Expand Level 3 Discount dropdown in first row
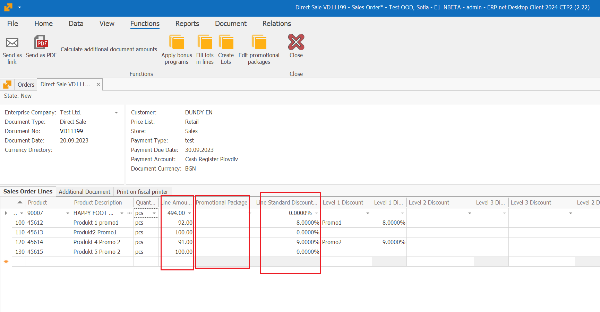 571,213
